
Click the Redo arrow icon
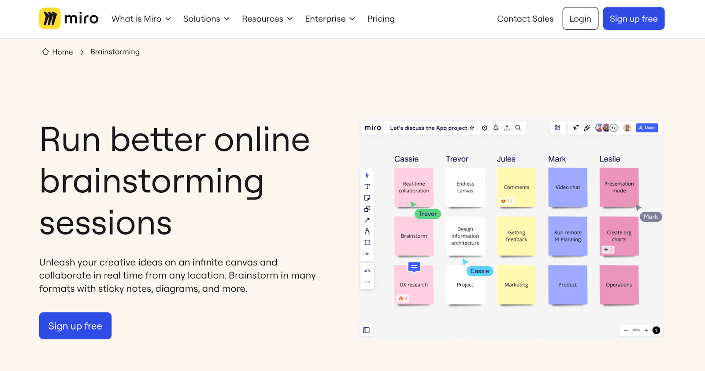pos(367,282)
